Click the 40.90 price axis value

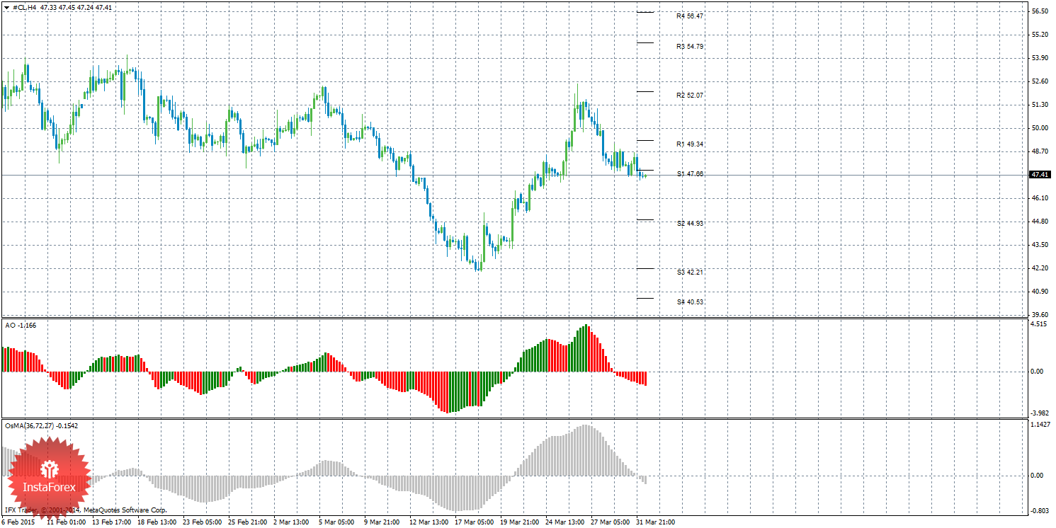pos(1040,292)
